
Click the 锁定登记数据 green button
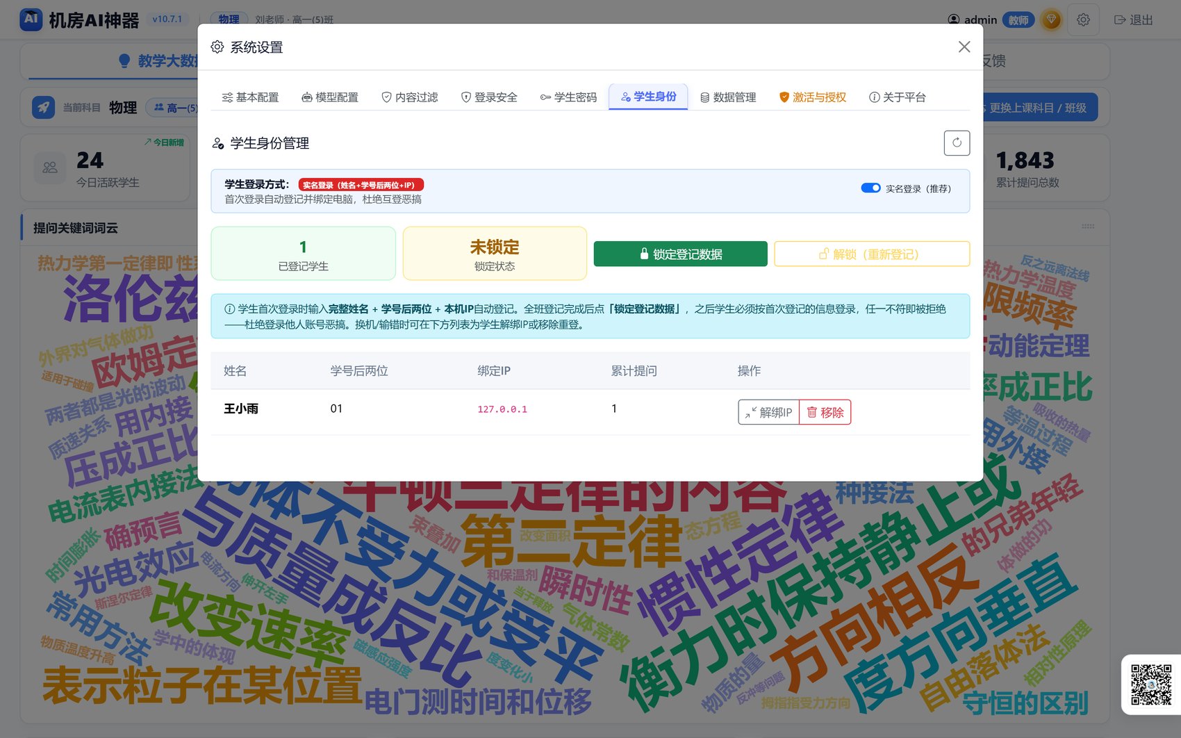(680, 254)
